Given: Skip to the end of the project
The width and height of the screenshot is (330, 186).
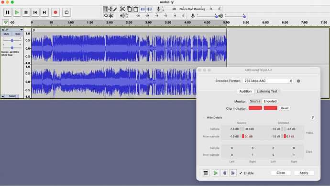Looking at the screenshot, I should [x=44, y=12].
